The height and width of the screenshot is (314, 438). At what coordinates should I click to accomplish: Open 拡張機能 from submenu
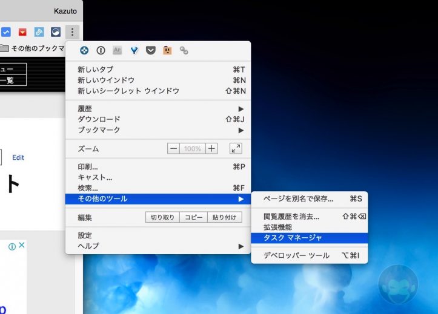310,227
